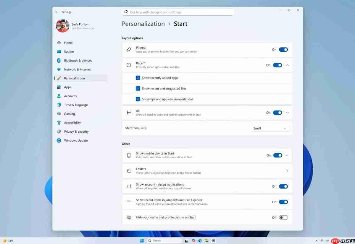Click the Wi-Fi icon in system tray
The width and height of the screenshot is (355, 244).
tap(322, 241)
